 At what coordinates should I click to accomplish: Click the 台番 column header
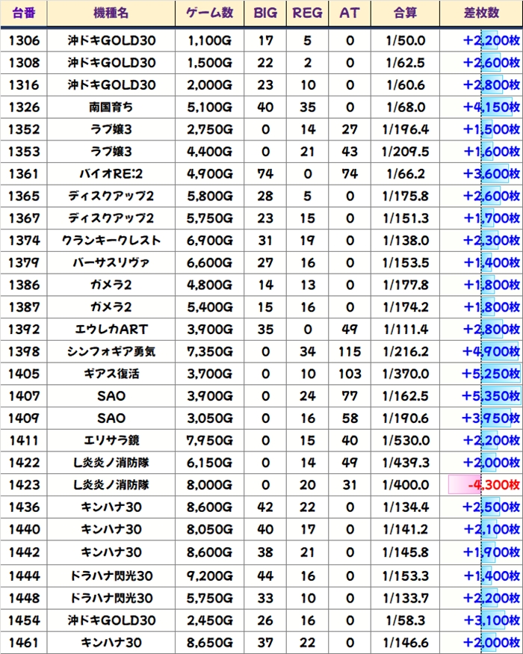point(25,13)
